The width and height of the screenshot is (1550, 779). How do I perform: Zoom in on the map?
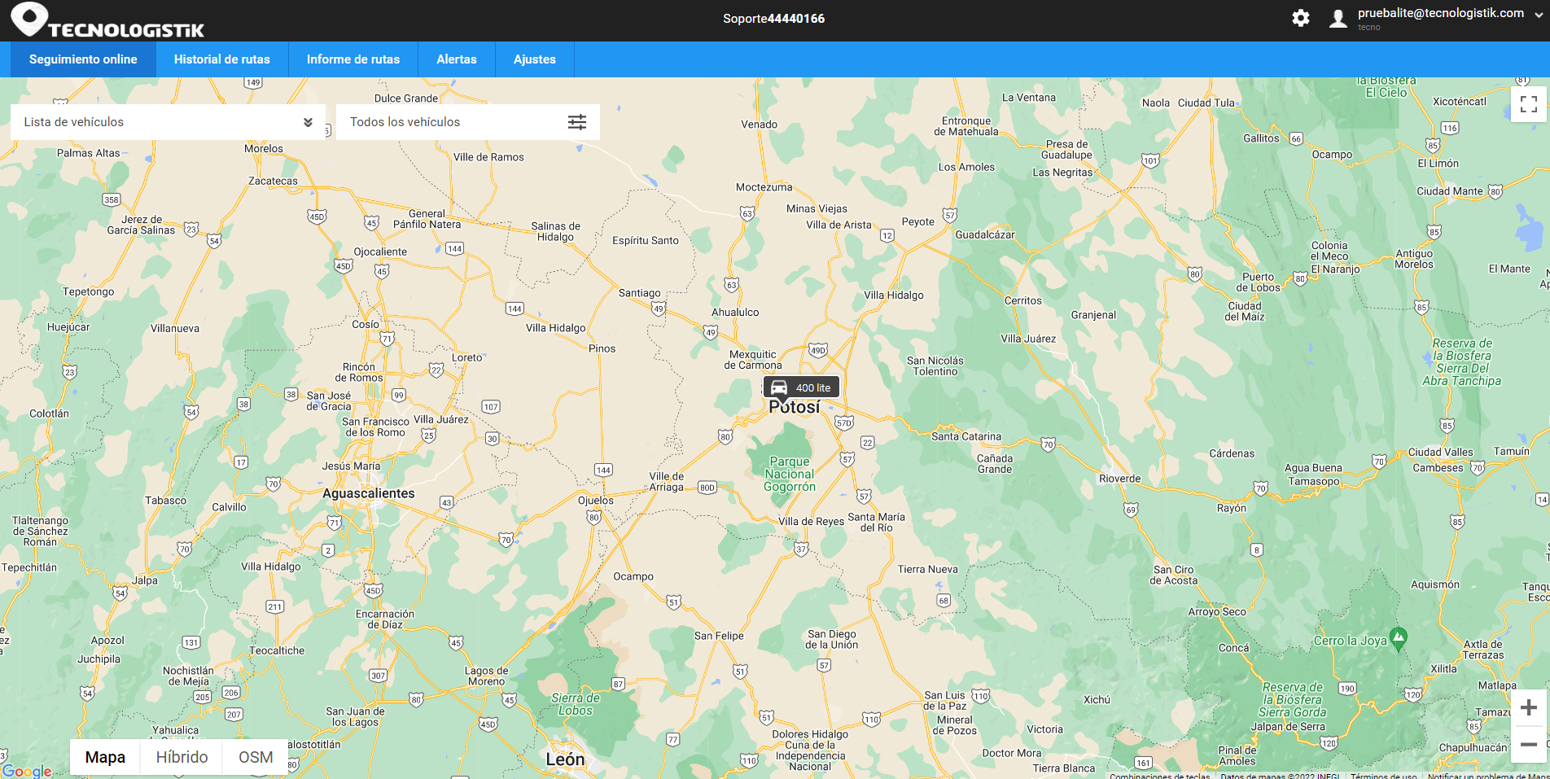coord(1529,708)
